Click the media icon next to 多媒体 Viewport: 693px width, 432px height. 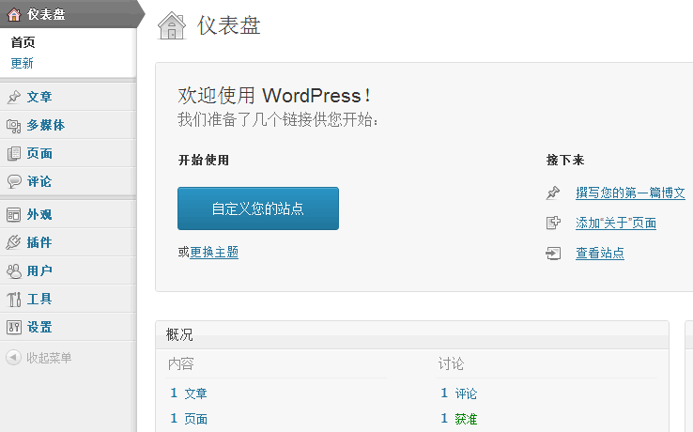14,126
